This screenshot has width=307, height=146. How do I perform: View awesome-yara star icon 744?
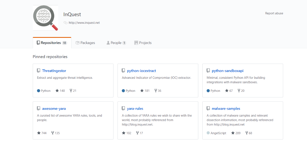pyautogui.click(x=39, y=133)
